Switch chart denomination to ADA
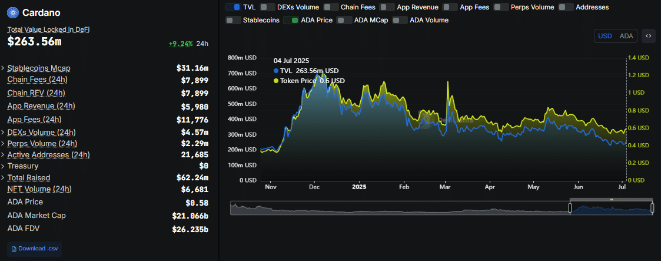Image resolution: width=661 pixels, height=261 pixels. tap(626, 36)
